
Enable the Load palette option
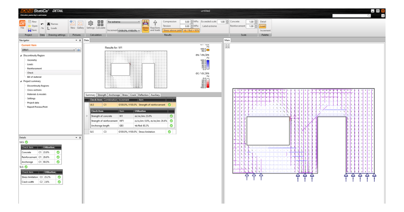263,26
